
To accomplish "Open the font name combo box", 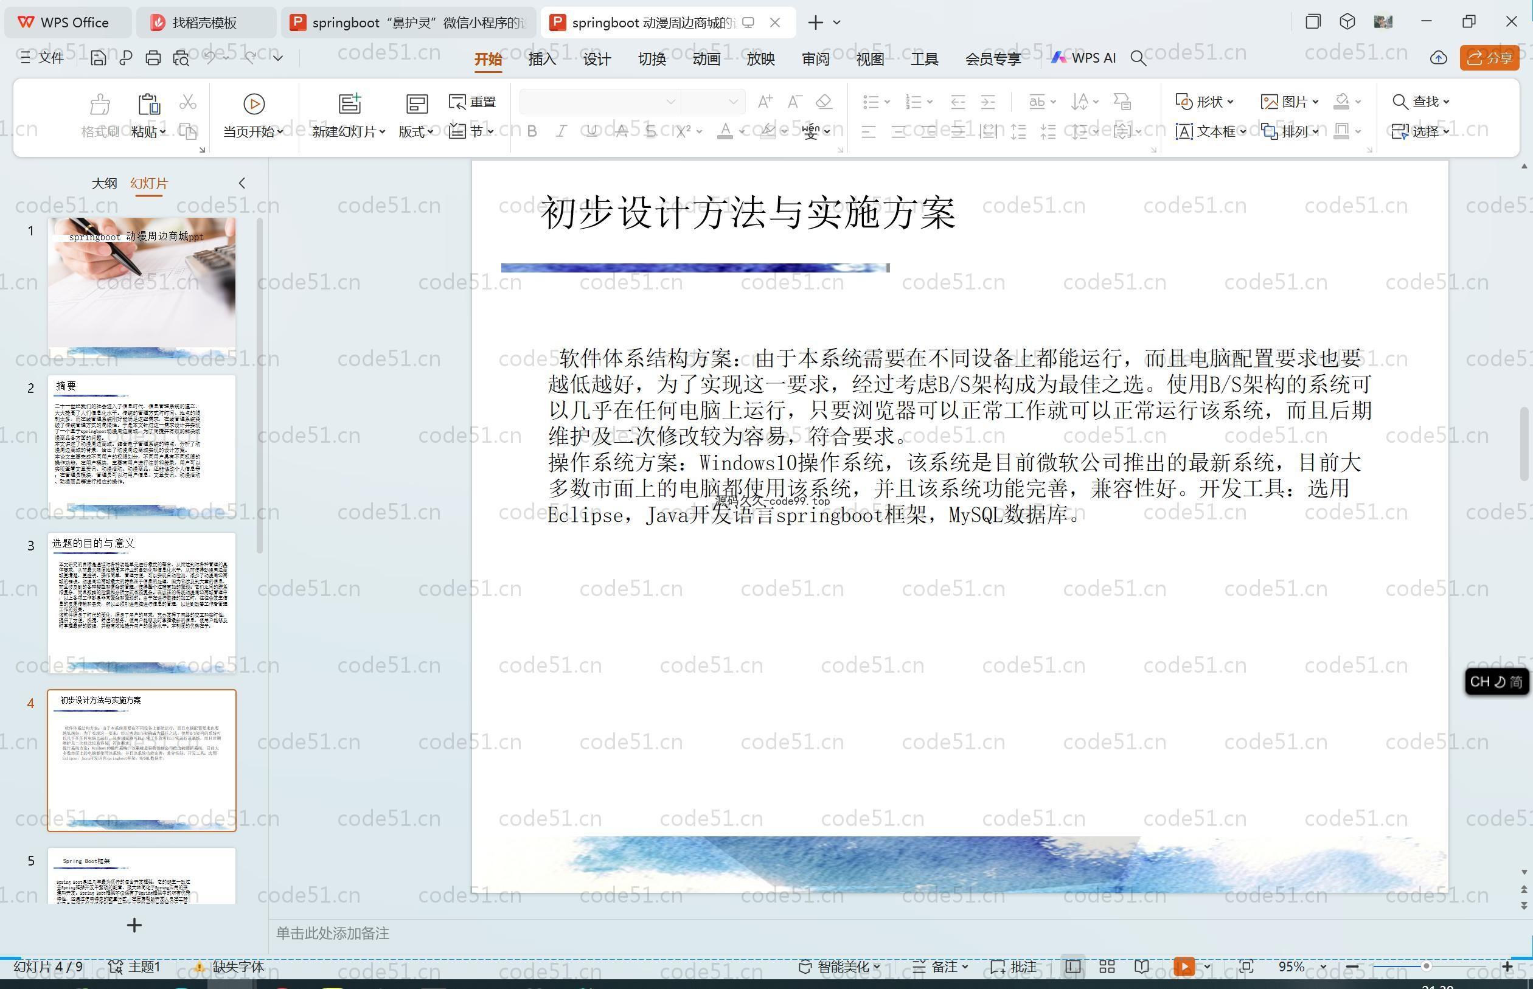I will pos(599,102).
